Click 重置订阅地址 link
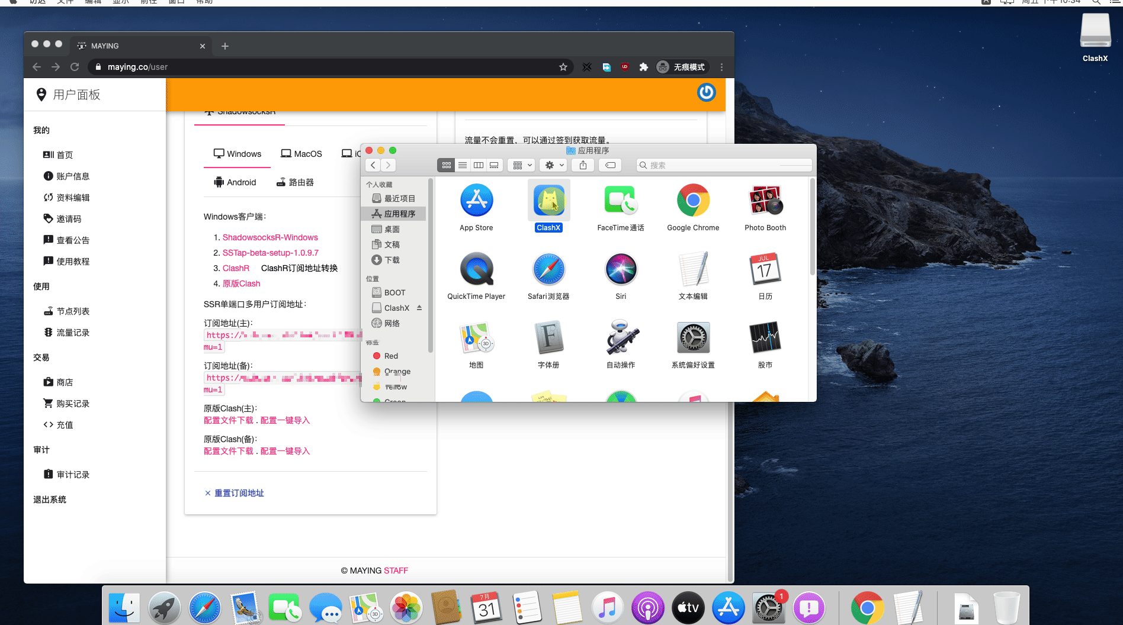1123x625 pixels. click(239, 493)
